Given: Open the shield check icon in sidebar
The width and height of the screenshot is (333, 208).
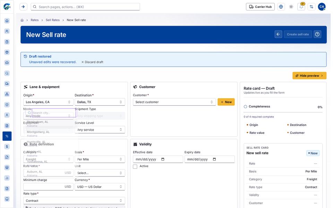Looking at the screenshot, I should 7,105.
